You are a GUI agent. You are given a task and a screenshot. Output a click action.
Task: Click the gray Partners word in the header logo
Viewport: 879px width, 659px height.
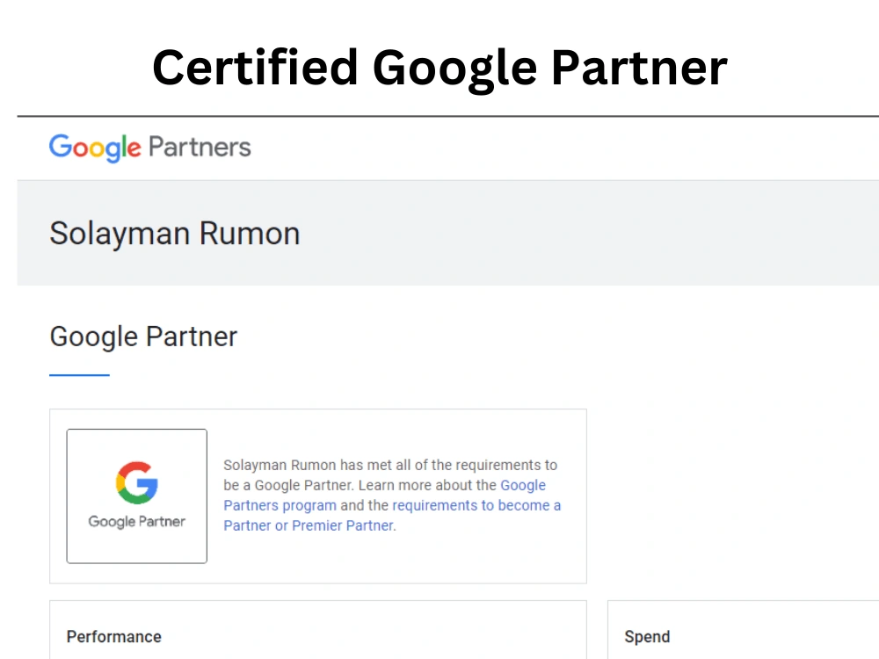pos(200,148)
